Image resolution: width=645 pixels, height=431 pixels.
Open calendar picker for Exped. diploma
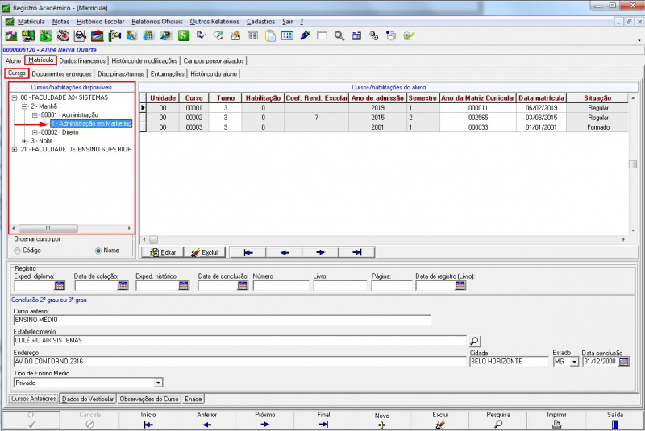point(60,285)
